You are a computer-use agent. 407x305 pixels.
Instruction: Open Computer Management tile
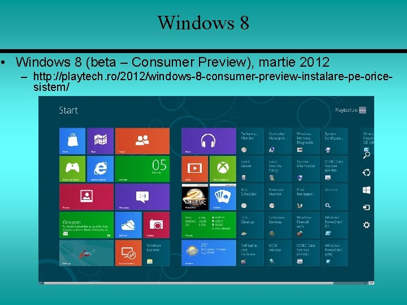click(x=279, y=141)
